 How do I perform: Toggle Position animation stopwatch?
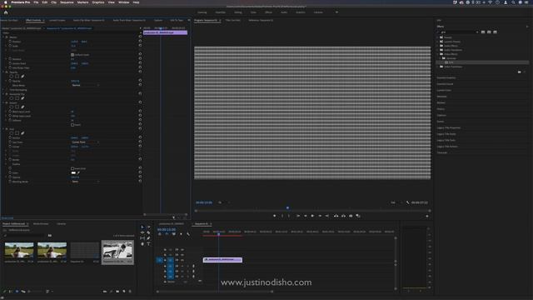point(10,42)
